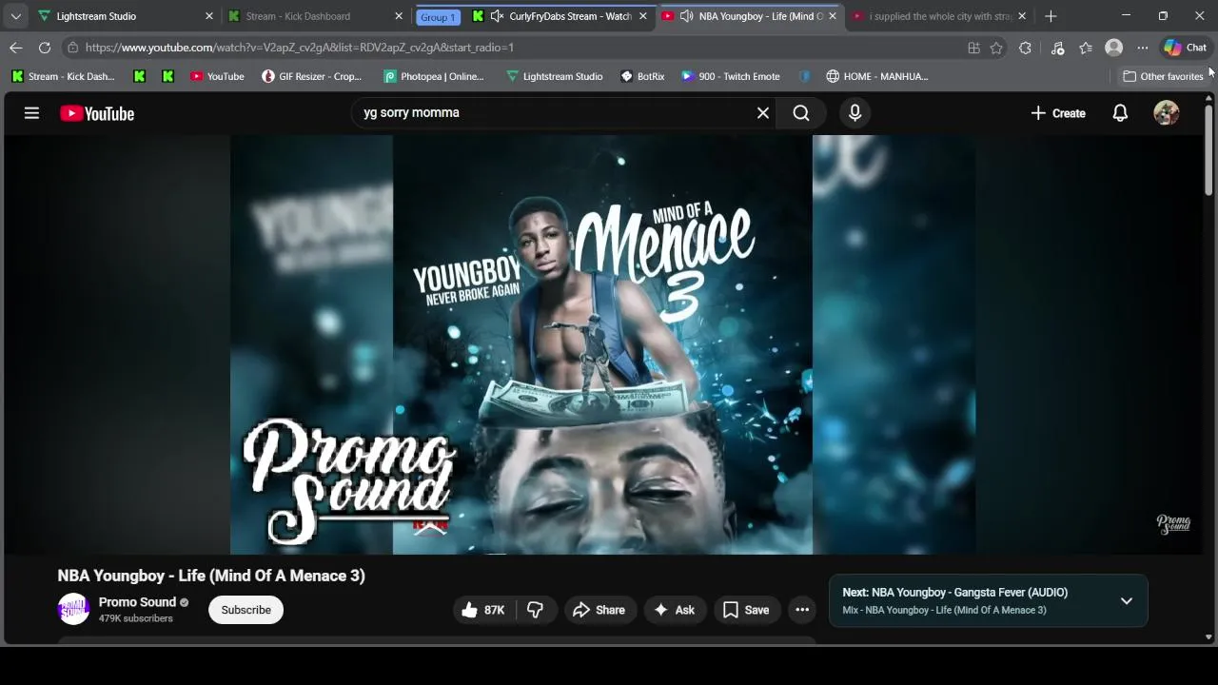Open the Favorites list toolbar icon
This screenshot has height=685, width=1218.
tap(1086, 48)
